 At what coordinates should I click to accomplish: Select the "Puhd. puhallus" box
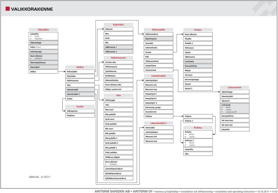pyautogui.click(x=118, y=152)
